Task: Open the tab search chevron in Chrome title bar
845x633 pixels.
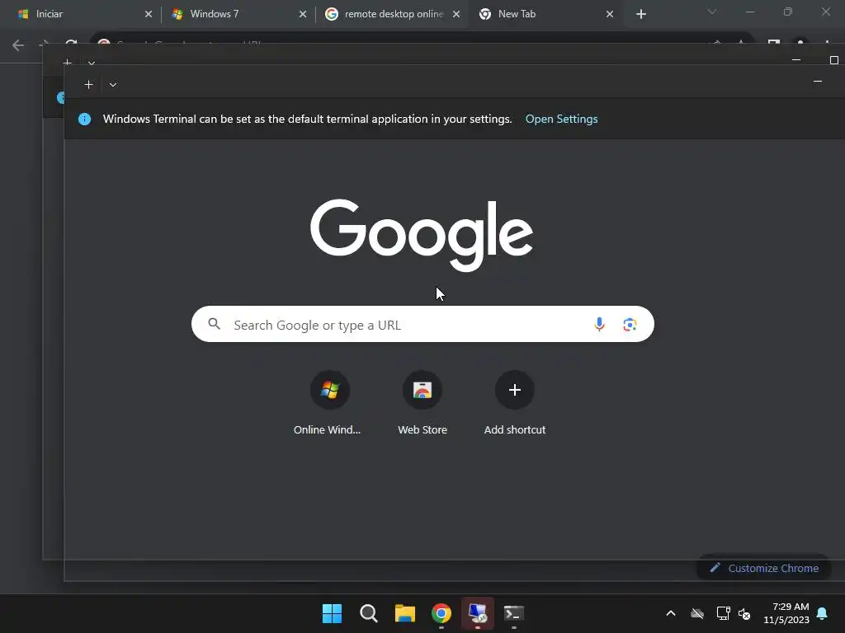Action: click(712, 12)
